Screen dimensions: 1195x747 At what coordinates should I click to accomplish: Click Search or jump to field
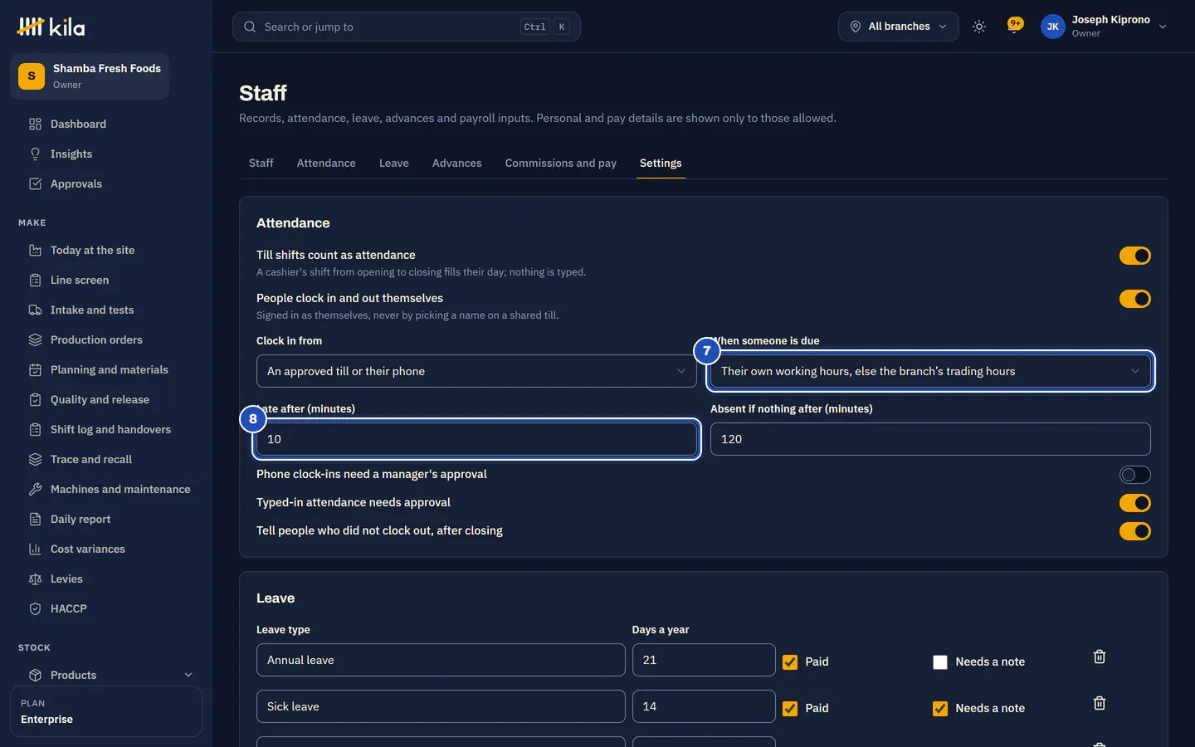click(x=407, y=27)
